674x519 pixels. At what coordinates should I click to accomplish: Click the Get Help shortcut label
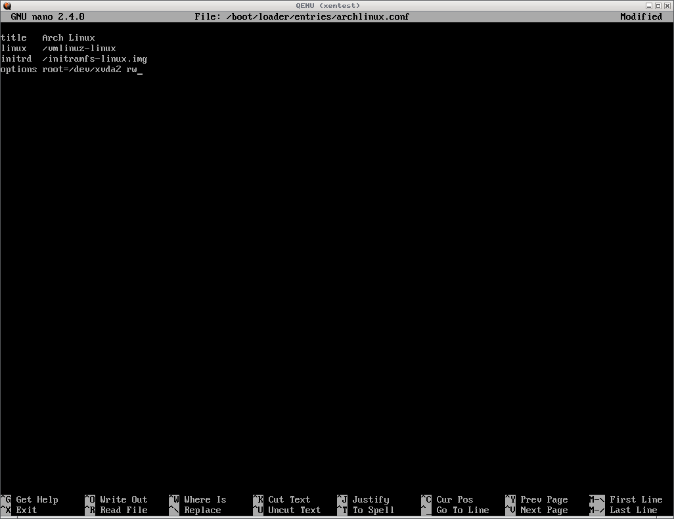pos(37,499)
